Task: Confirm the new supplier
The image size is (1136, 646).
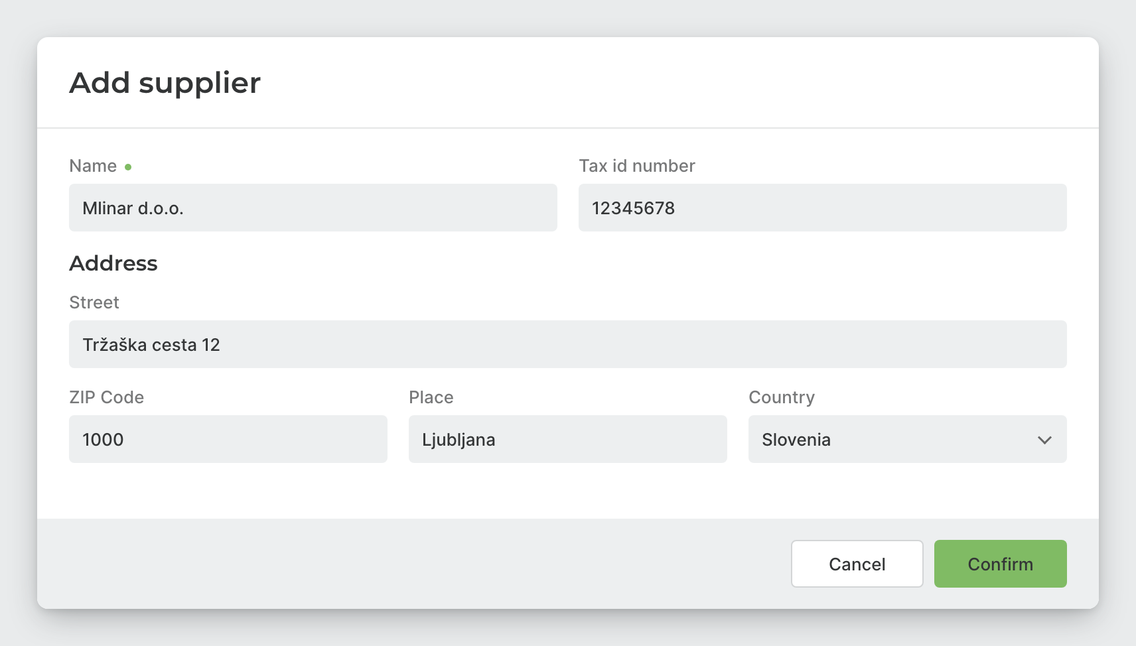Action: click(x=1001, y=564)
